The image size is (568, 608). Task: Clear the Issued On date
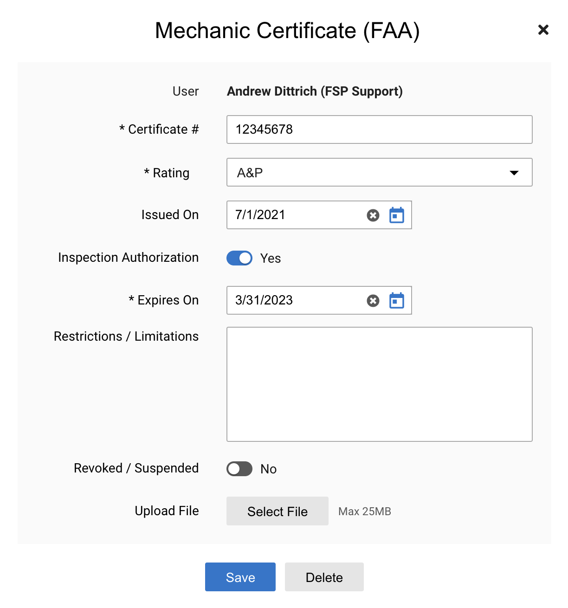[x=373, y=215]
